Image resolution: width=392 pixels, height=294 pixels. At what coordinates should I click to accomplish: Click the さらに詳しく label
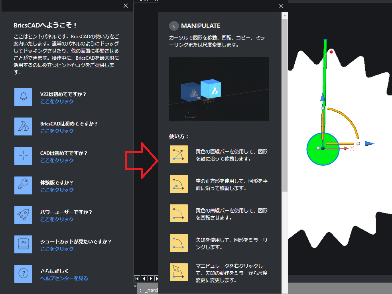click(54, 271)
